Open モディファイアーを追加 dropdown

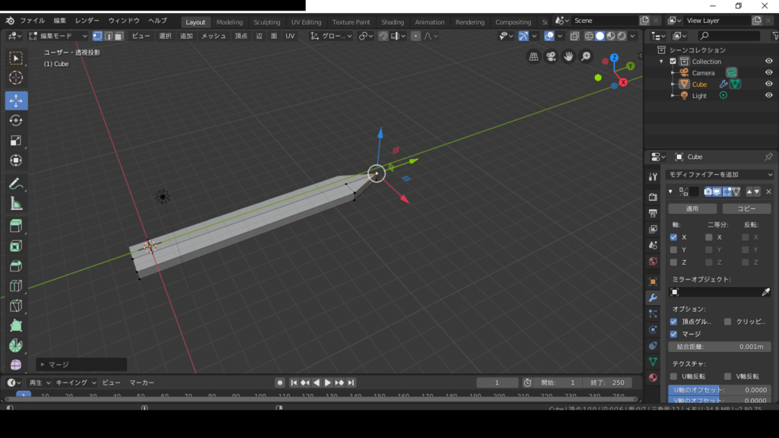pyautogui.click(x=720, y=175)
